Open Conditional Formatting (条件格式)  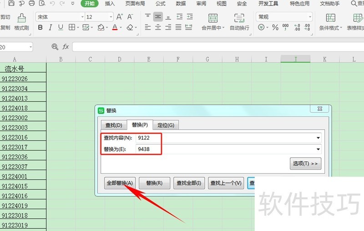(331, 22)
